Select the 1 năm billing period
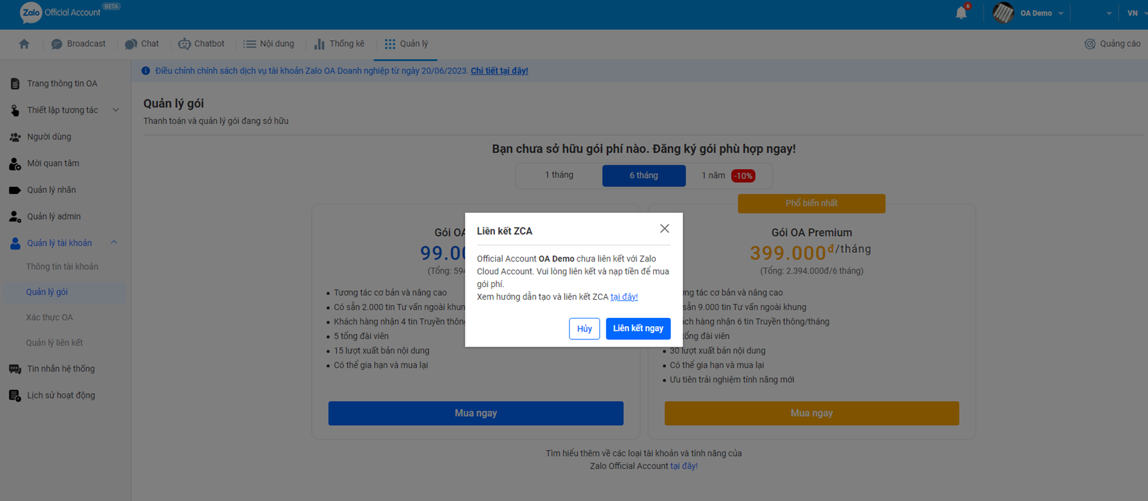This screenshot has width=1148, height=501. 728,176
